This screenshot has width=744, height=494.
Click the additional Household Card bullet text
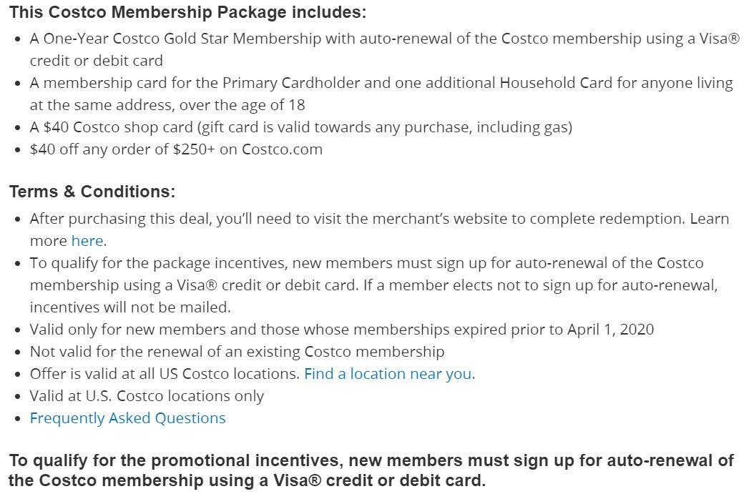coord(381,94)
